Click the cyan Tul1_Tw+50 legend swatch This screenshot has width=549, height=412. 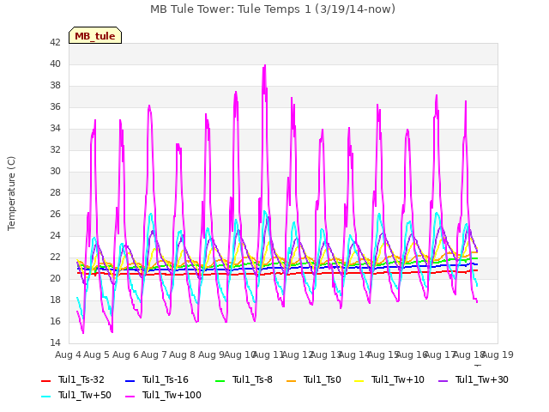pos(45,397)
